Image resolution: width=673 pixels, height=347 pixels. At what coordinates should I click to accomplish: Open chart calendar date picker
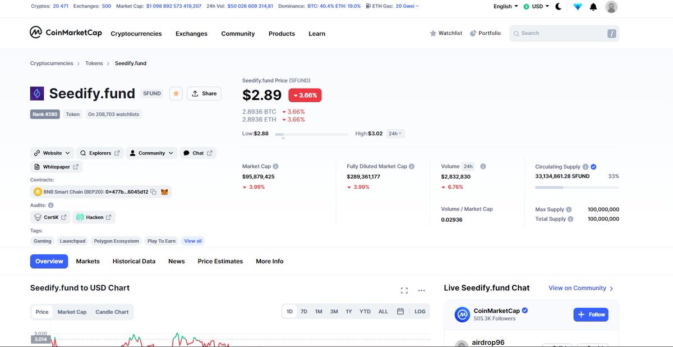[x=400, y=312]
